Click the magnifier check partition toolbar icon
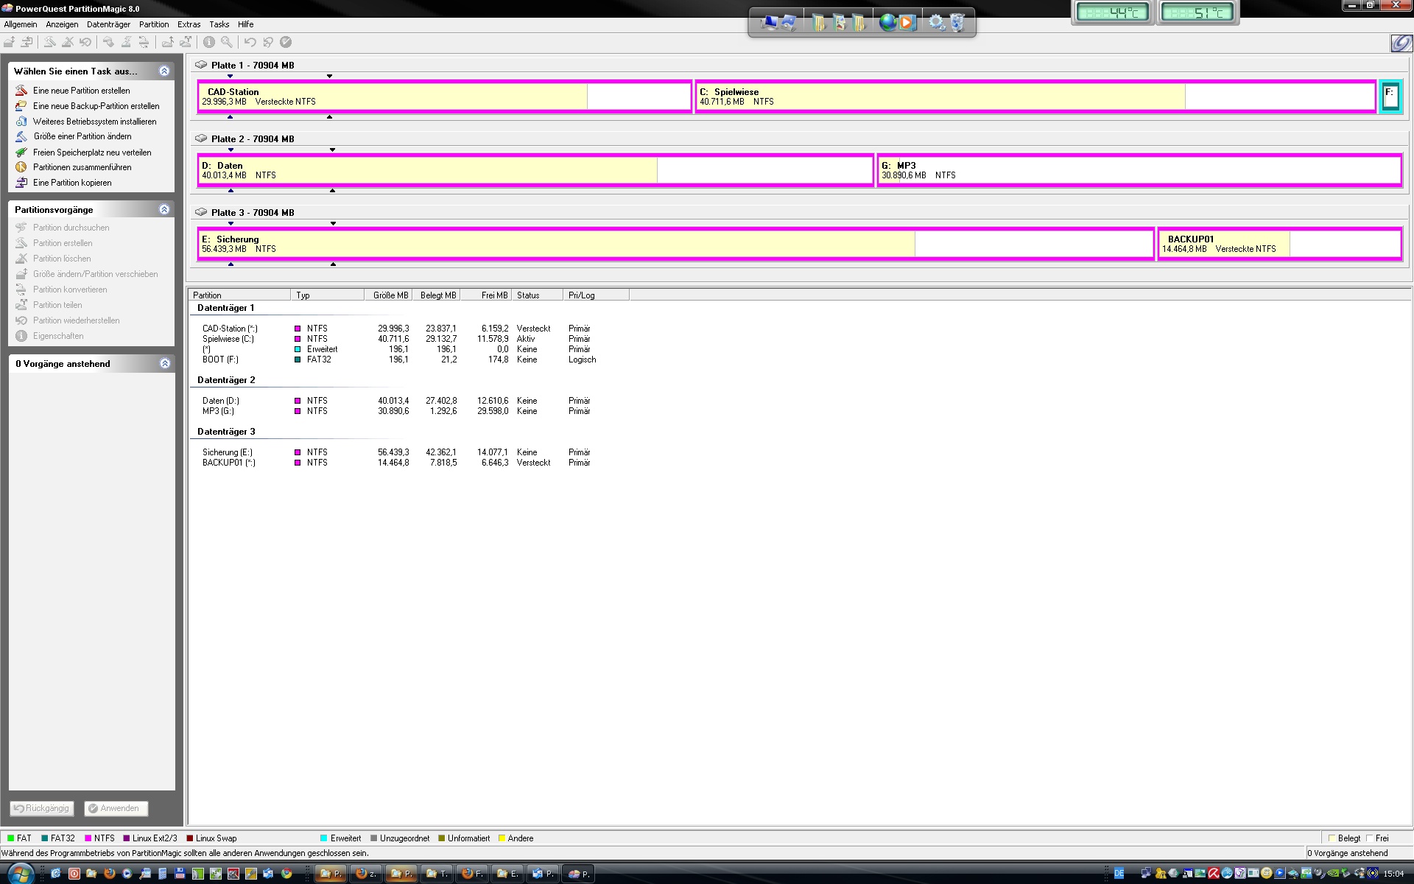 227,42
